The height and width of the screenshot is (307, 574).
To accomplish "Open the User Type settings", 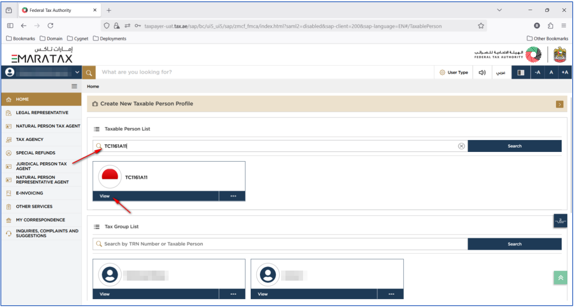I will coord(454,72).
